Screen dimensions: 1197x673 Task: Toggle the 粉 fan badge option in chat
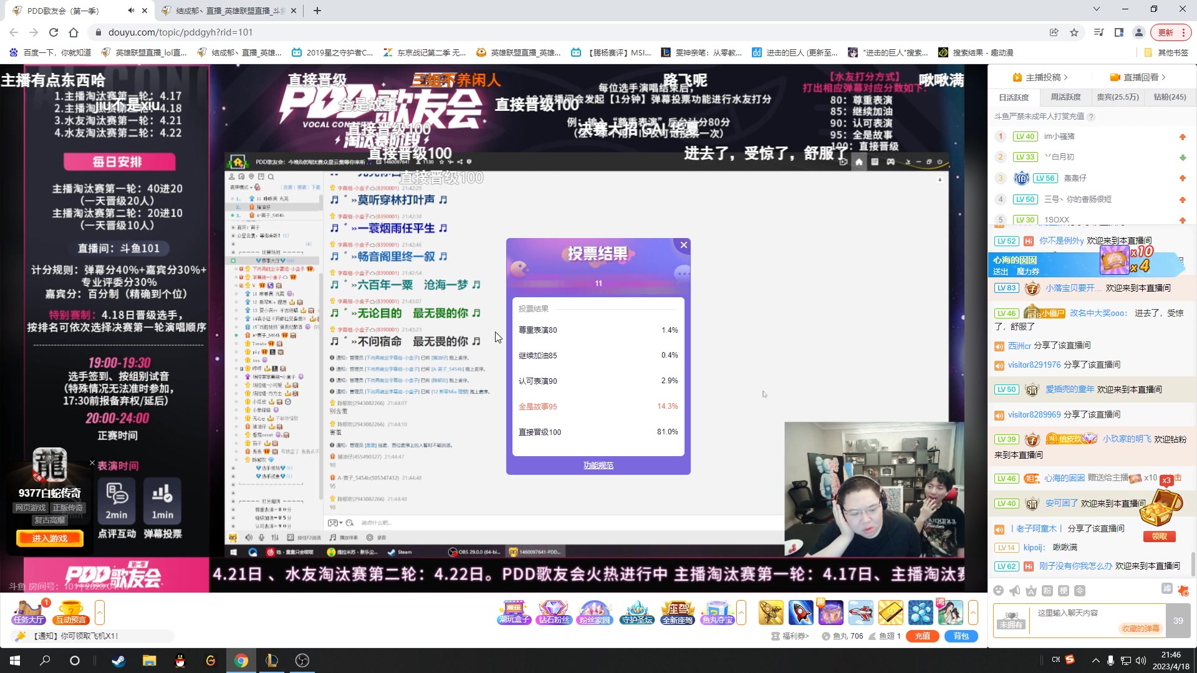pyautogui.click(x=1047, y=591)
